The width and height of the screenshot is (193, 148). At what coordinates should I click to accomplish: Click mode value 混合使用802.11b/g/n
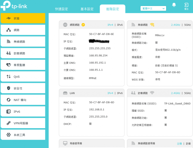pyautogui.click(x=168, y=50)
